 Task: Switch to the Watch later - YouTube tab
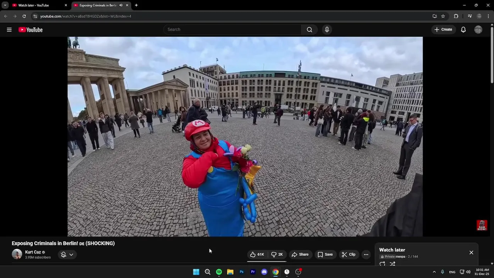[39, 5]
